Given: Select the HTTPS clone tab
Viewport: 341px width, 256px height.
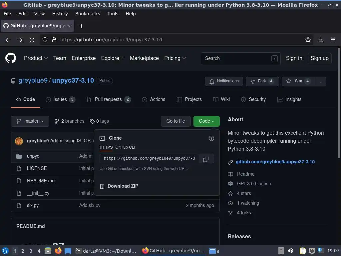Looking at the screenshot, I should [x=106, y=147].
